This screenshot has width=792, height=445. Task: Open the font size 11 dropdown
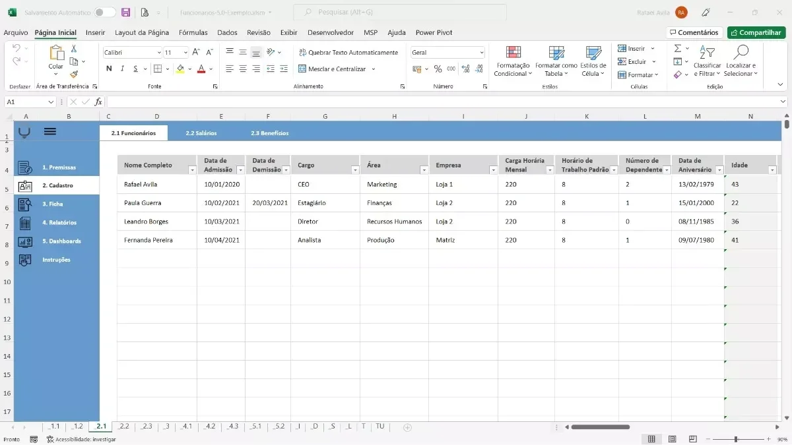point(185,53)
